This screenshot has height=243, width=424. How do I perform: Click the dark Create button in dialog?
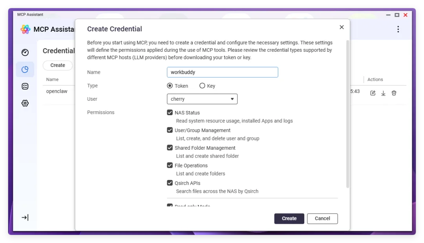pyautogui.click(x=289, y=218)
